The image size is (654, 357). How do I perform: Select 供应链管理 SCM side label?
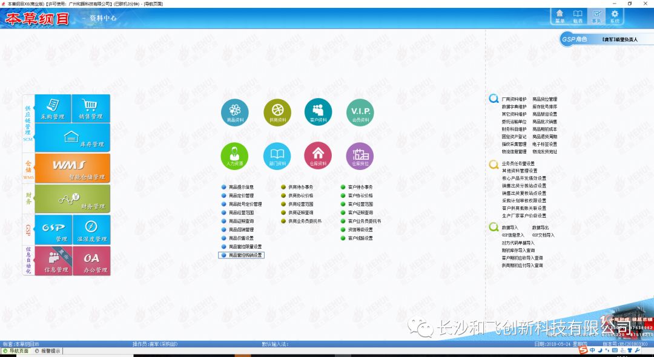(28, 123)
